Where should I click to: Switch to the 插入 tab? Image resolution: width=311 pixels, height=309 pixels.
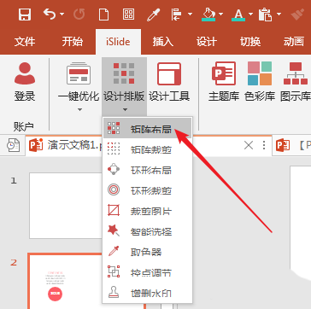pyautogui.click(x=162, y=42)
